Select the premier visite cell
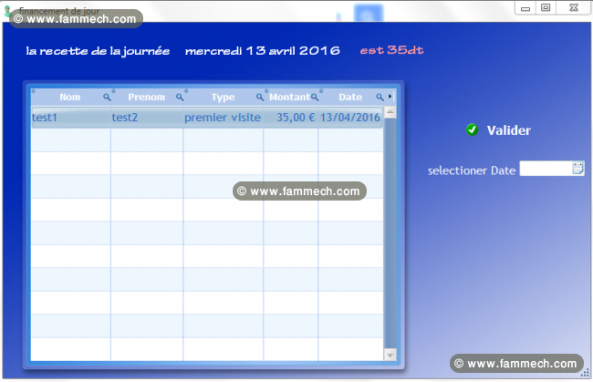Viewport: 593px width, 382px height. (x=224, y=118)
